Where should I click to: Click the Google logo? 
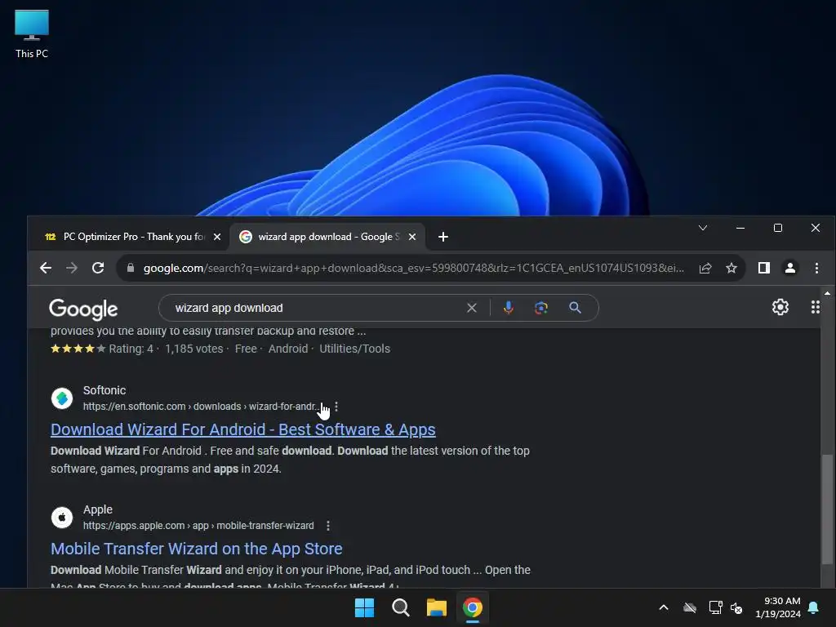click(x=83, y=309)
